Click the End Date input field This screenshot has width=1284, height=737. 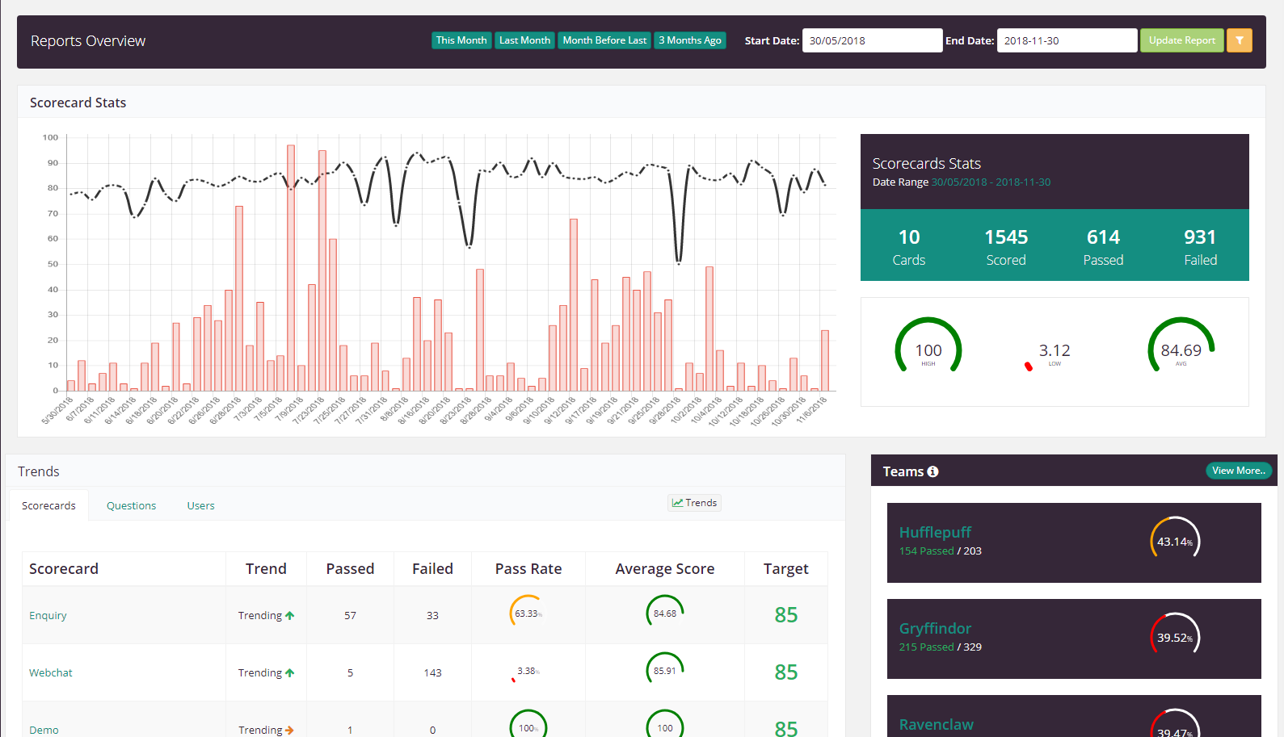pyautogui.click(x=1066, y=40)
